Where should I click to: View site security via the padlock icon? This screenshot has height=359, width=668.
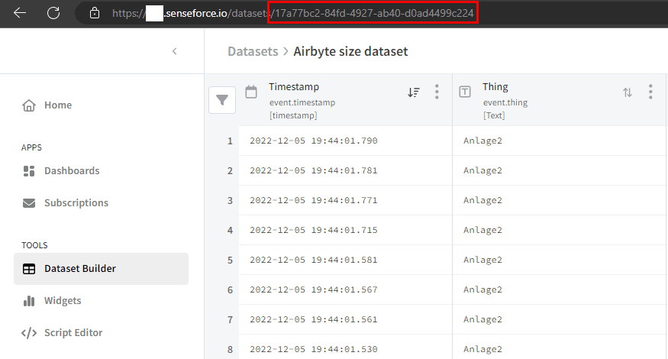coord(95,13)
